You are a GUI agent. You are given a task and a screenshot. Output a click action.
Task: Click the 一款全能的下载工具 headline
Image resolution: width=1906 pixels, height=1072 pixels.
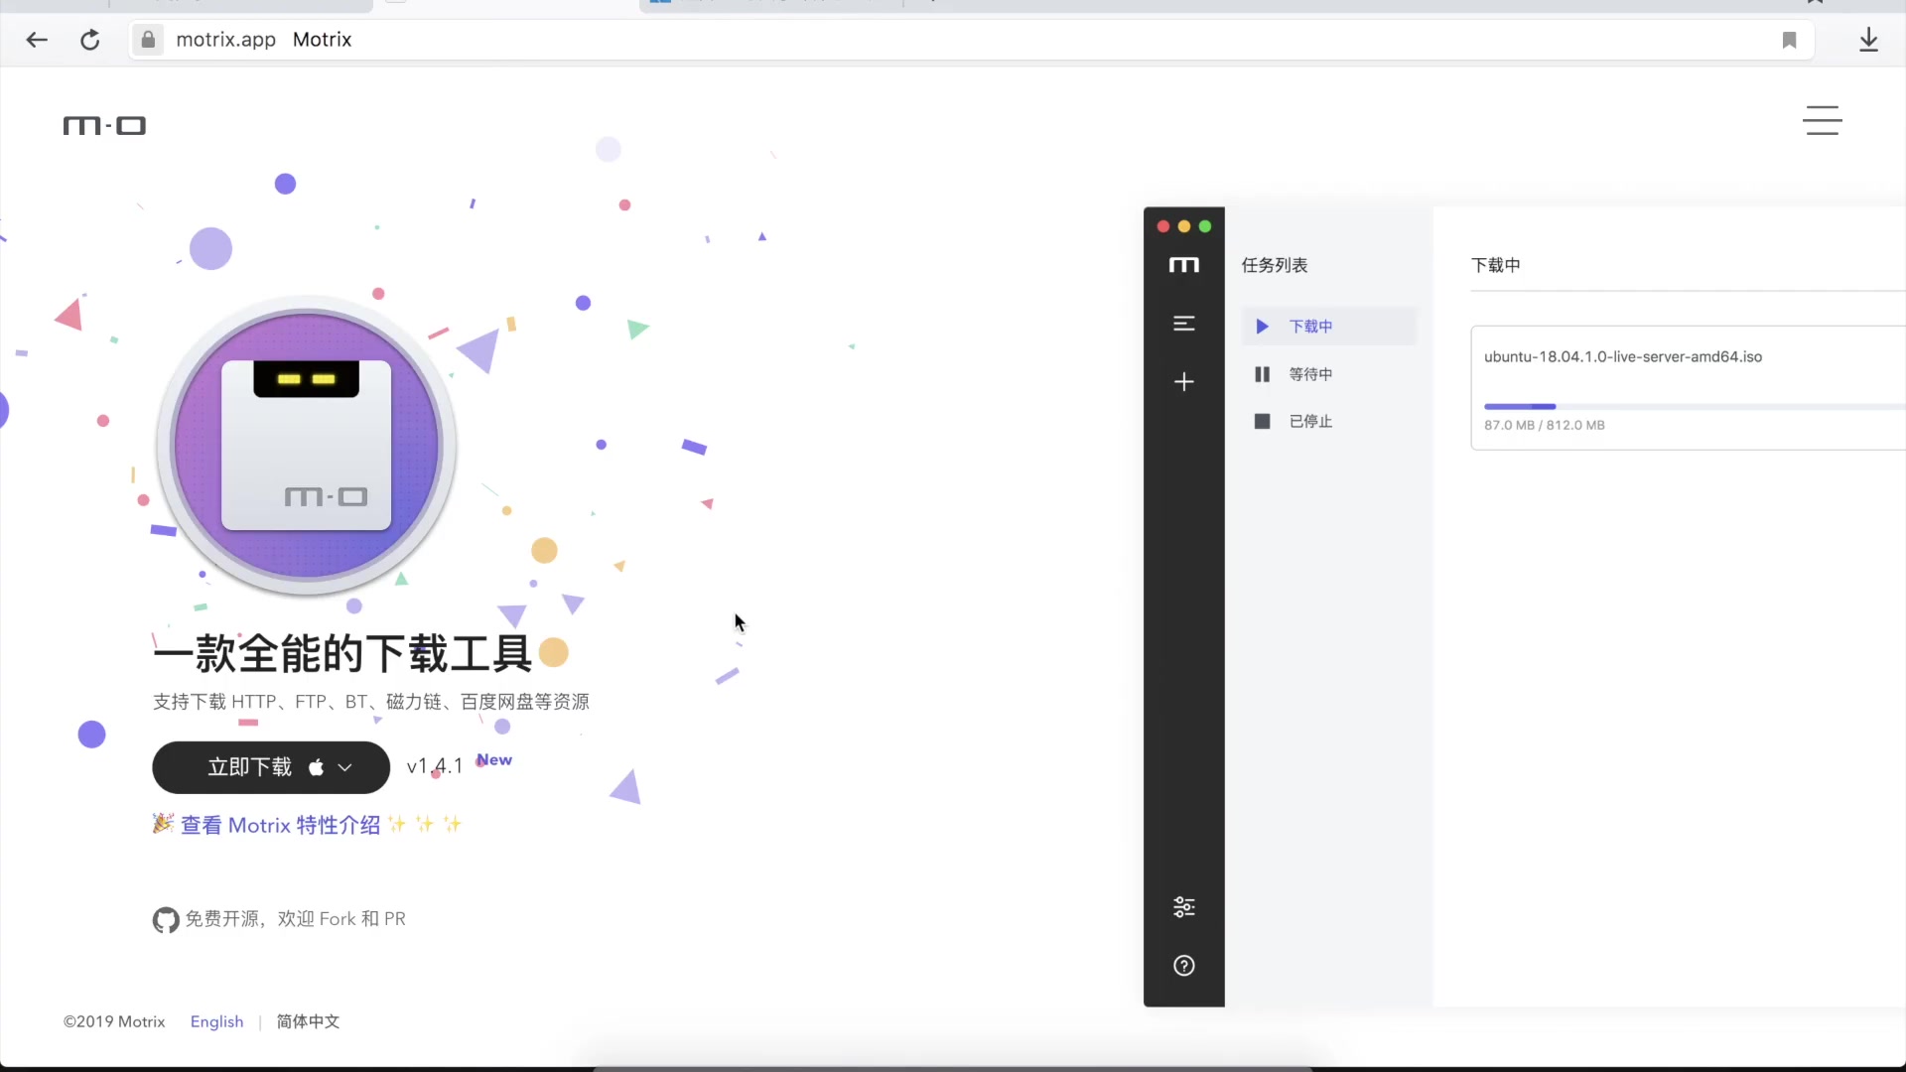click(343, 653)
